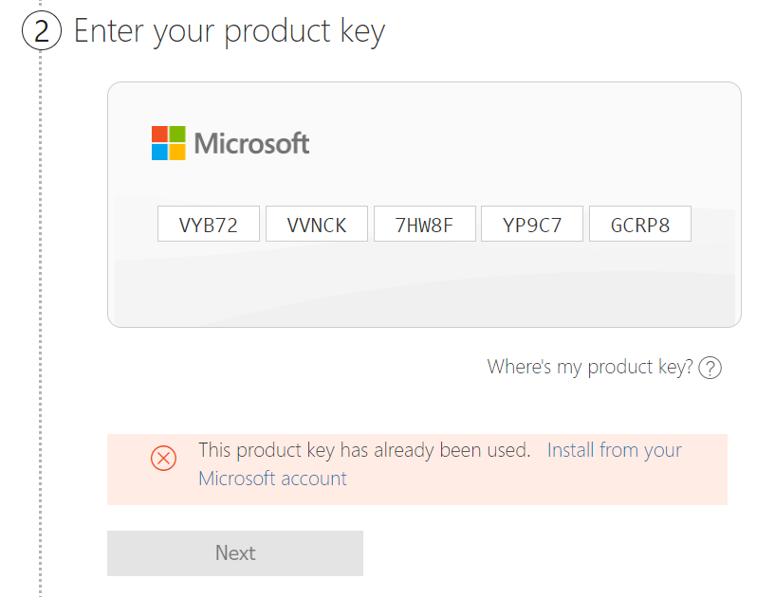Click the green square of Microsoft logo

pos(177,135)
